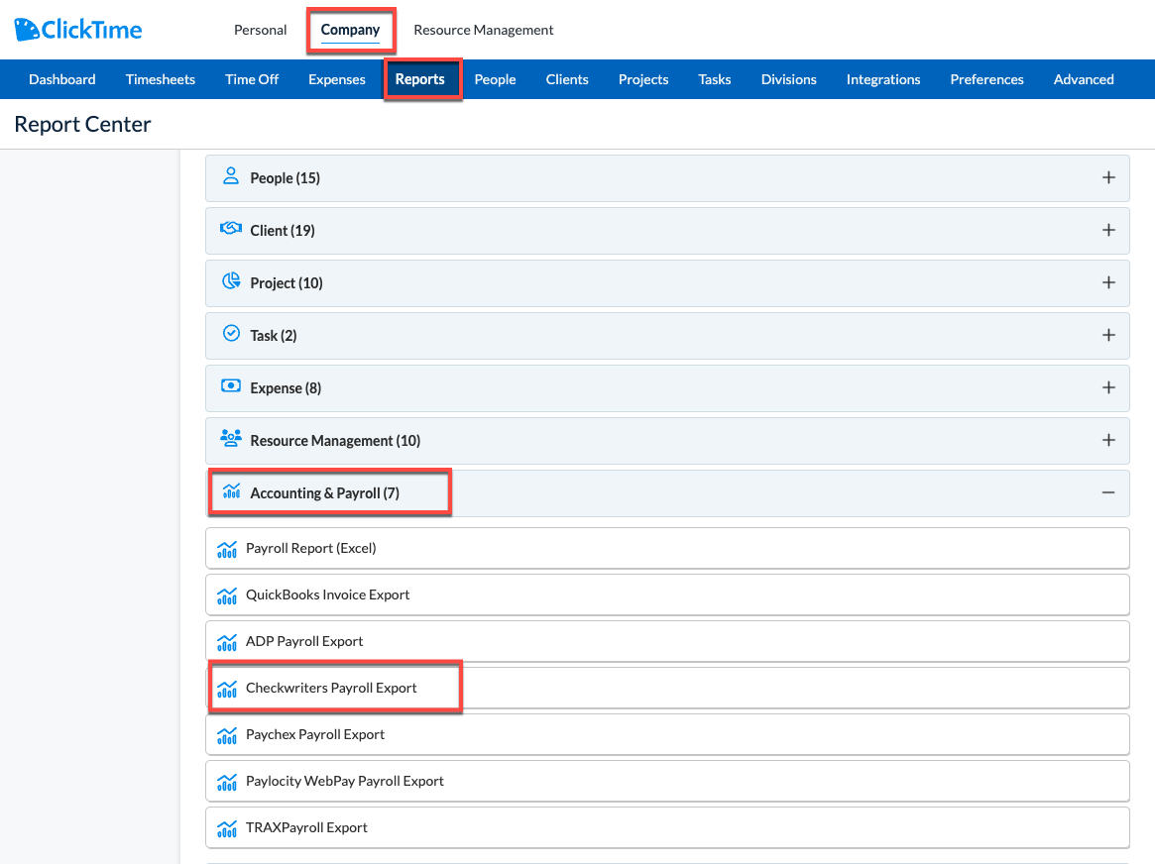1155x864 pixels.
Task: Expand the Client (19) section plus
Action: pyautogui.click(x=1107, y=230)
